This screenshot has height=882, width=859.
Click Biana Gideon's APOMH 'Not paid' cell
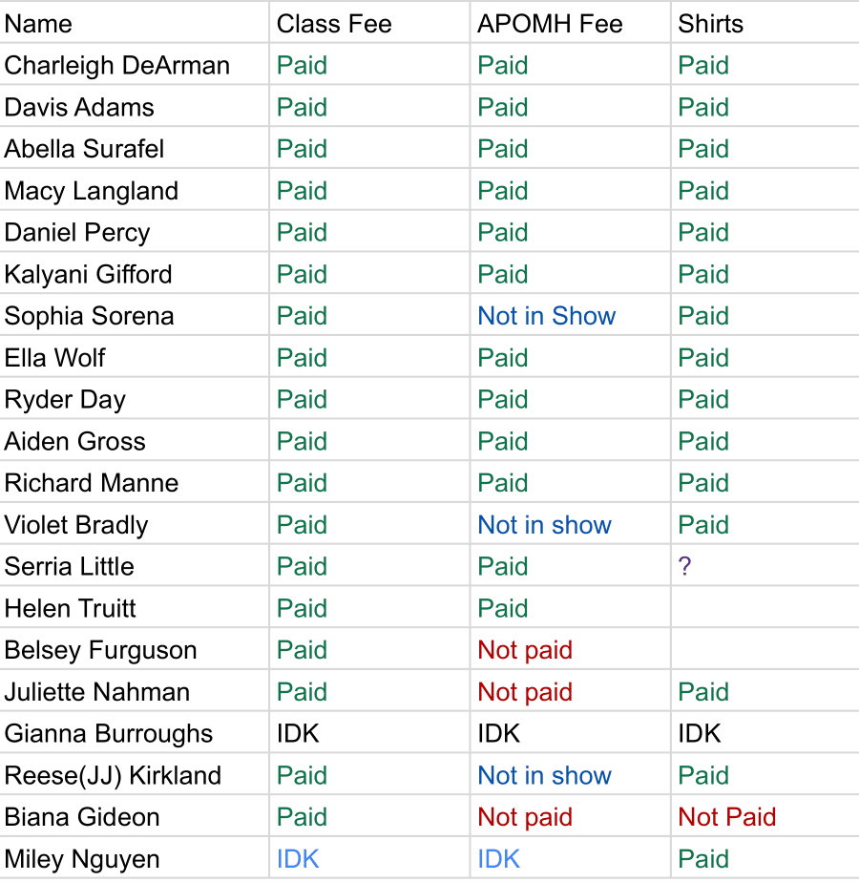click(x=525, y=817)
